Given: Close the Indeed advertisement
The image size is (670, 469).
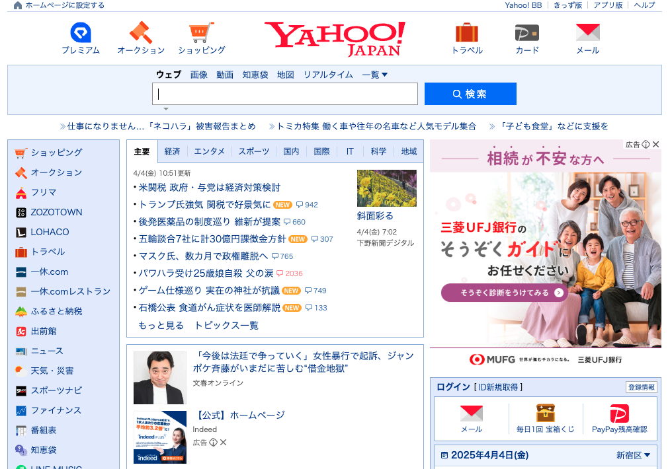Looking at the screenshot, I should [223, 443].
